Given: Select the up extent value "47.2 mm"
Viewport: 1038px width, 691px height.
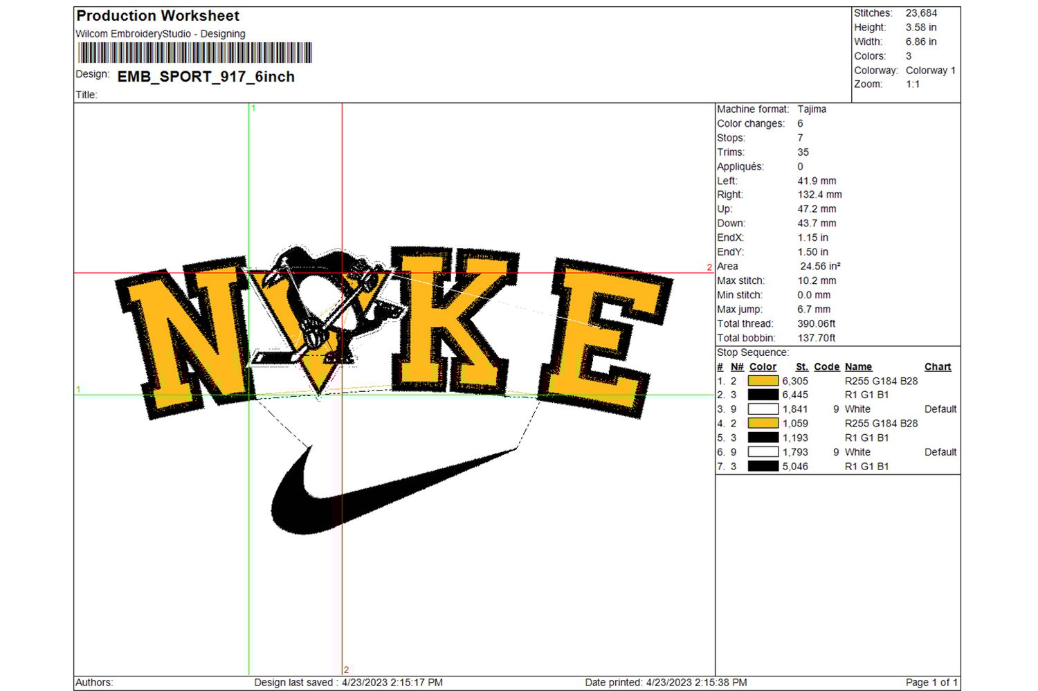Looking at the screenshot, I should coord(817,209).
